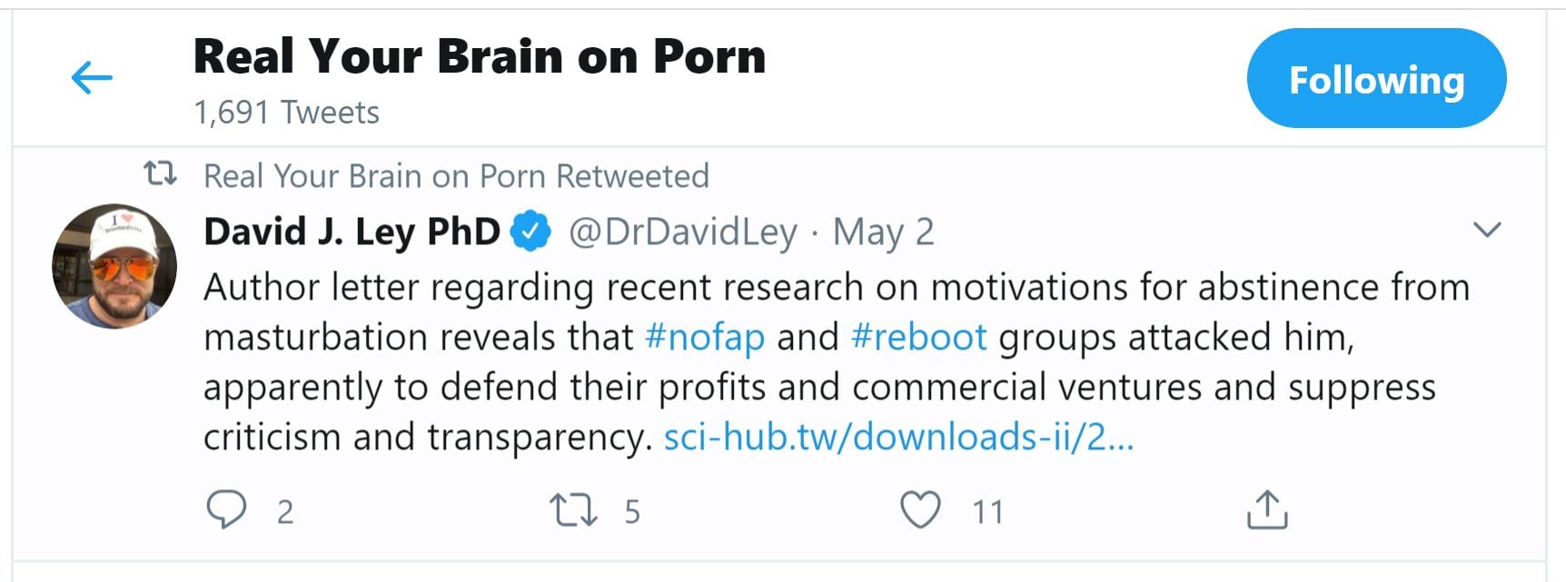Screen dimensions: 1566x582
Task: Open the #nofap hashtag
Action: (x=705, y=338)
